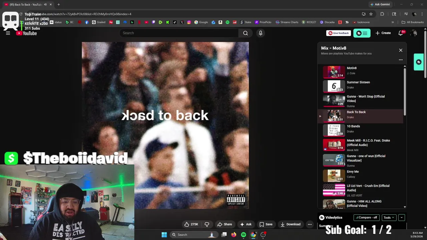Open the YouTube hamburger guide menu
427x240 pixels.
8,33
